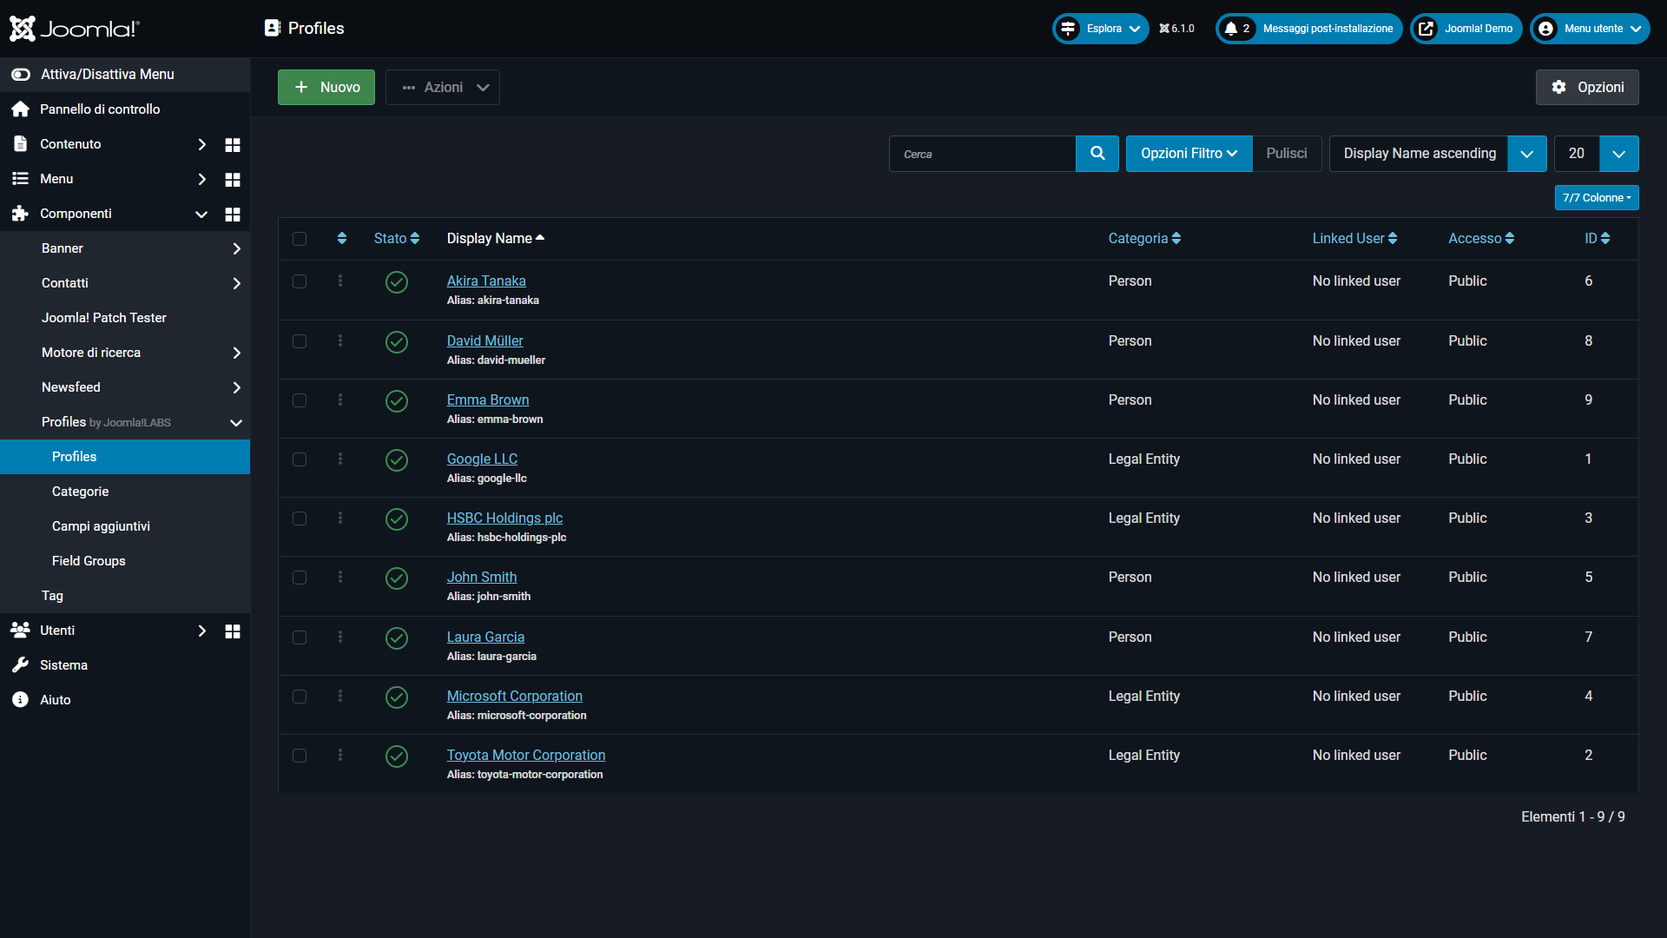
Task: Open the Toyota Motor Corporation profile link
Action: [x=526, y=755]
